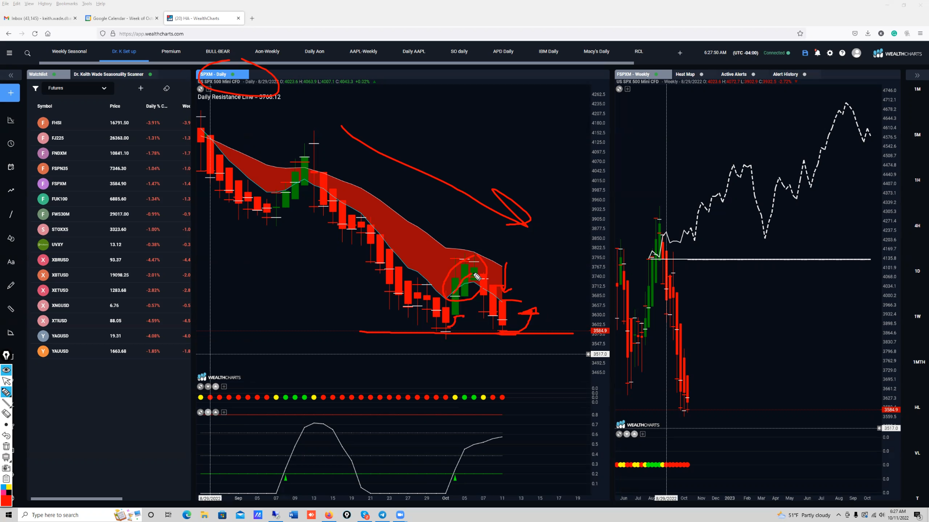929x522 pixels.
Task: Expand weekly chart lower indicator plus box
Action: (643, 434)
